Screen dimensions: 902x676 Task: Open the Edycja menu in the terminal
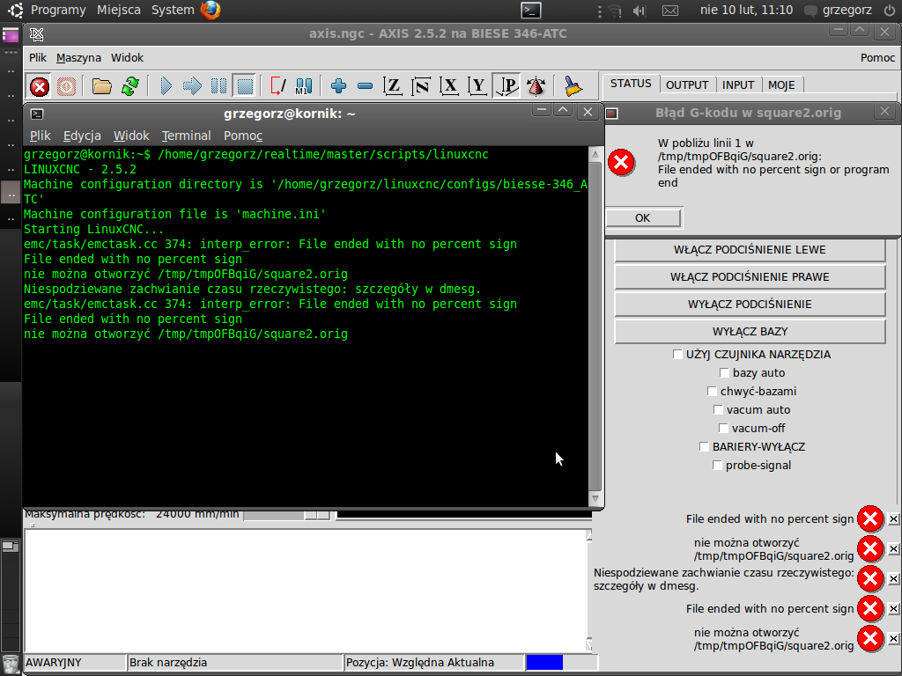click(82, 136)
